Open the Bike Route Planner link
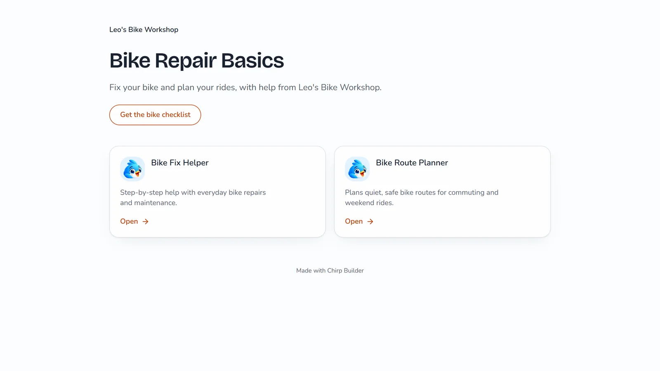This screenshot has height=371, width=660. [x=359, y=221]
